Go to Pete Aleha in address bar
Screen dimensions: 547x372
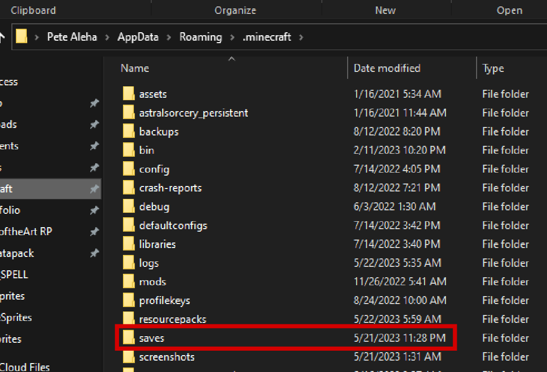[72, 37]
